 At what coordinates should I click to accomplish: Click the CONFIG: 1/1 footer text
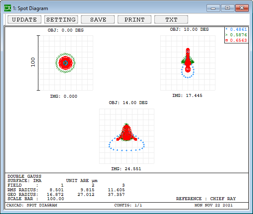(128, 205)
